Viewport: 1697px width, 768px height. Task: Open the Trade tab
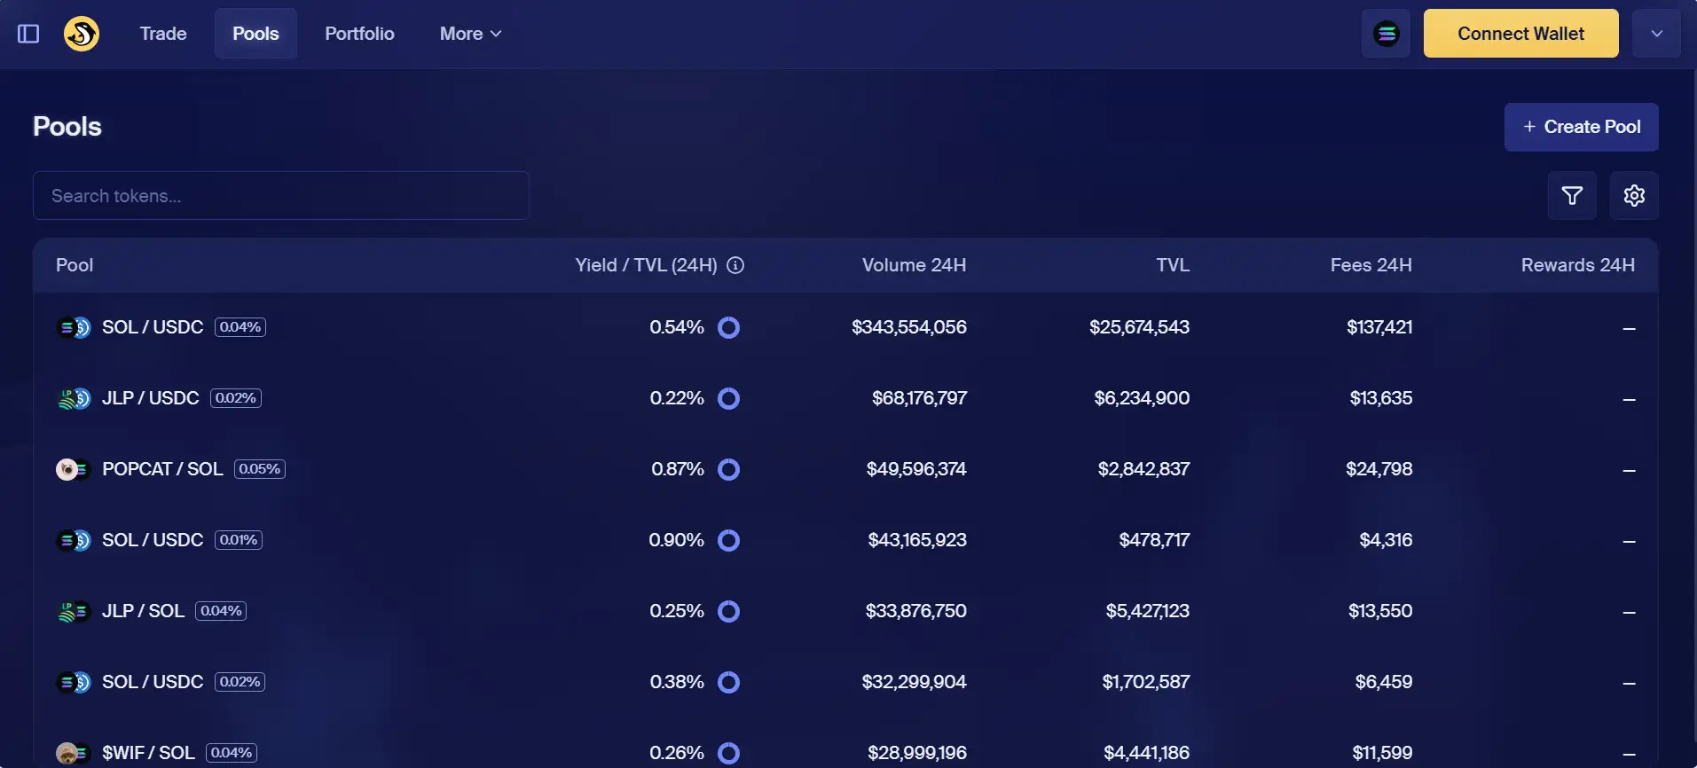click(163, 34)
